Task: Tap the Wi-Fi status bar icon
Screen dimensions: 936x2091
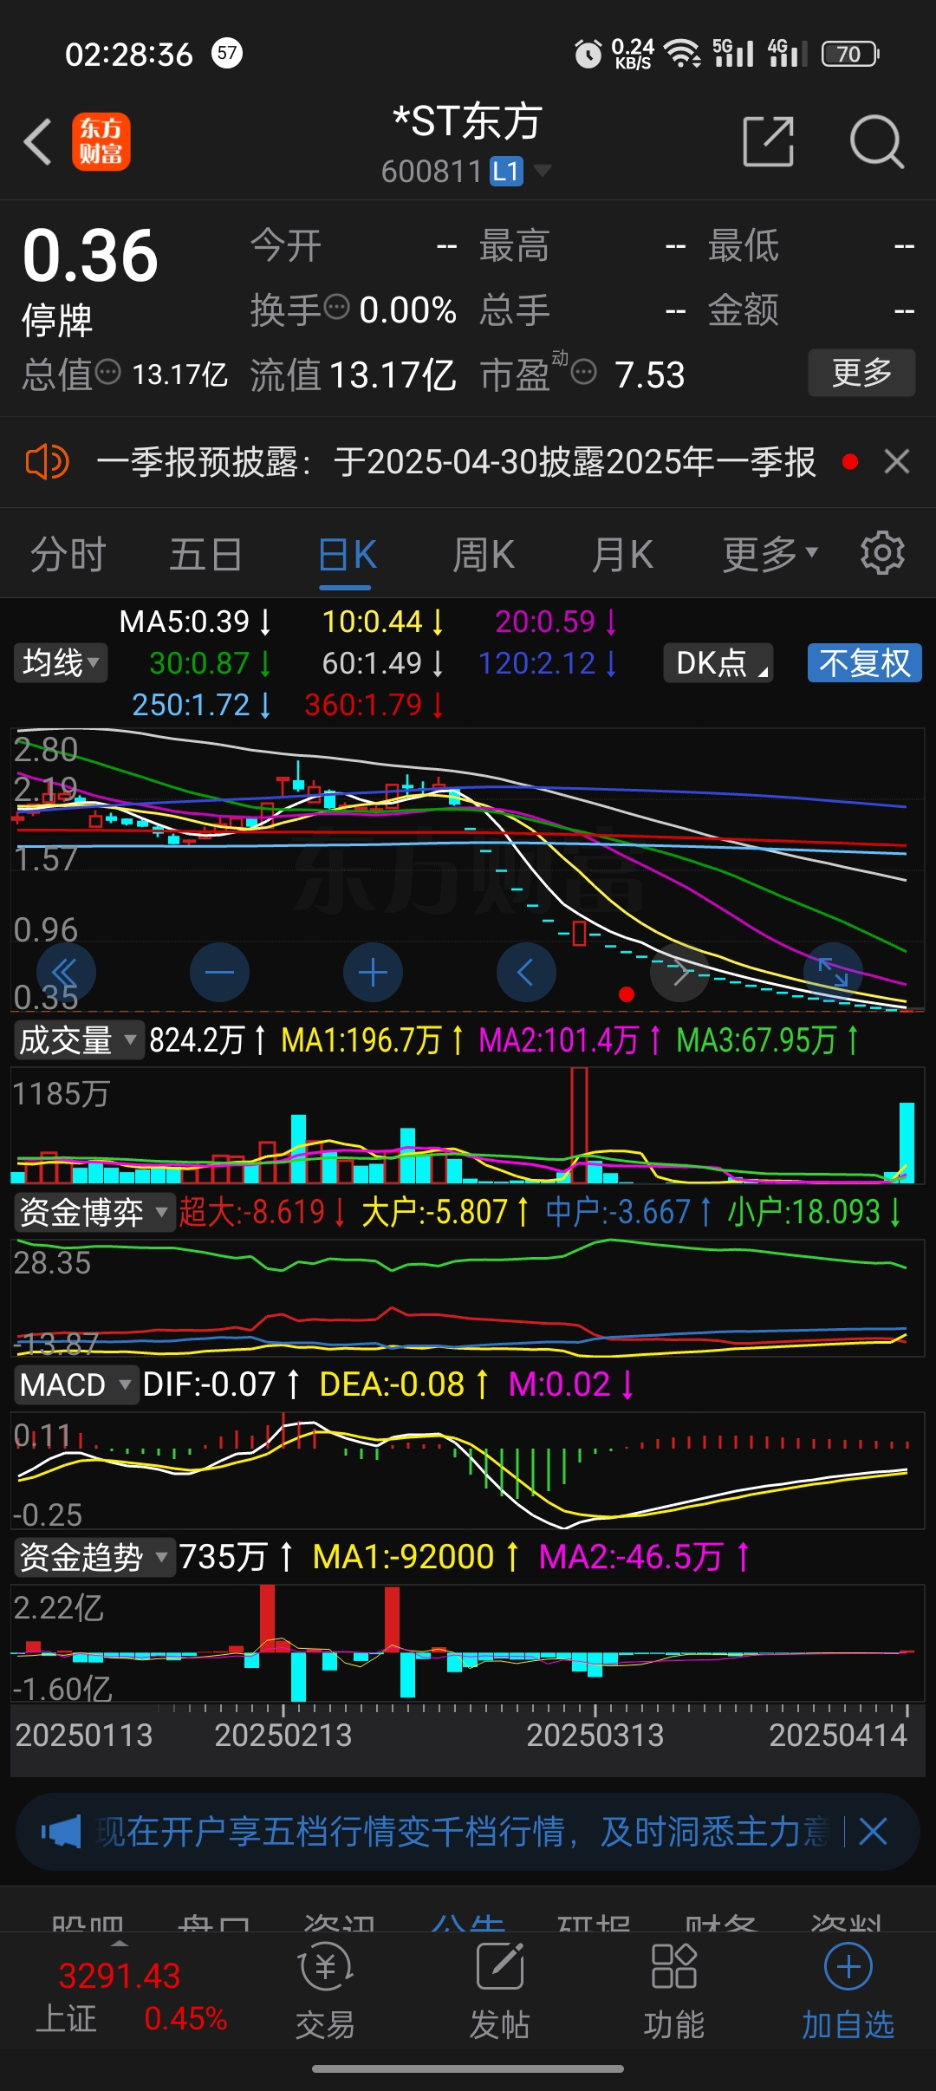Action: (683, 54)
